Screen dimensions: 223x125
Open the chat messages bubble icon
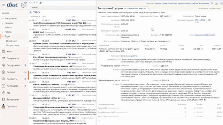[x=30, y=2]
